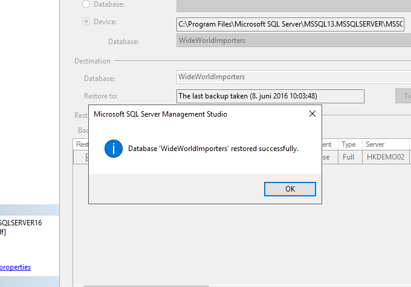Select the Full type cell

tap(350, 157)
